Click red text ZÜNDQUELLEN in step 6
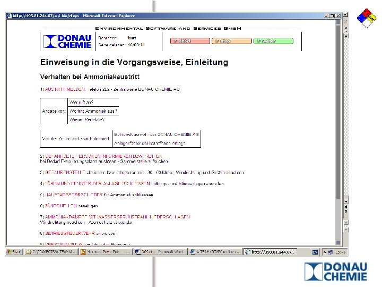382x287 pixels. click(61, 206)
